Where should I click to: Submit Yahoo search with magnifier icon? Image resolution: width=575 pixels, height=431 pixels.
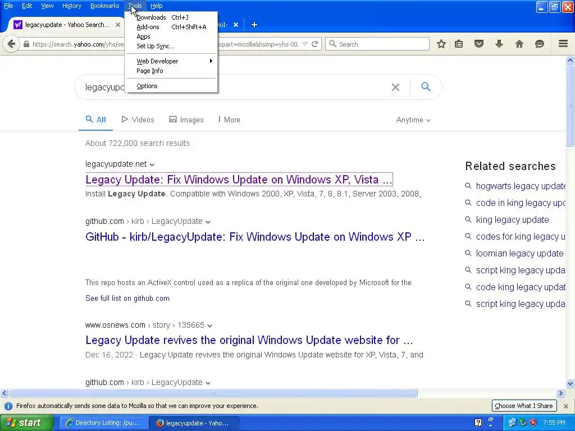coord(426,87)
